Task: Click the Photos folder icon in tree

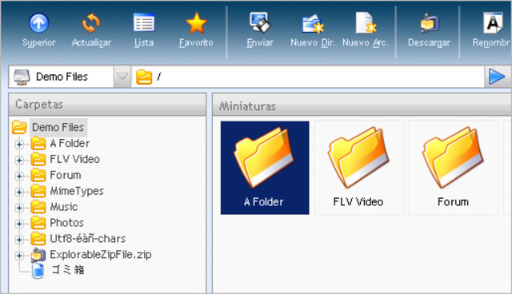Action: click(38, 223)
